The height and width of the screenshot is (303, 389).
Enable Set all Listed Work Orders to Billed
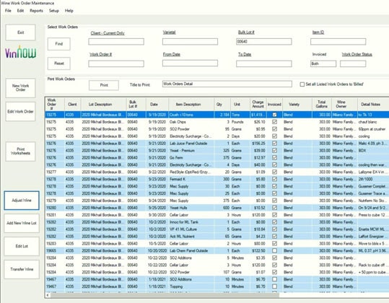click(x=302, y=84)
